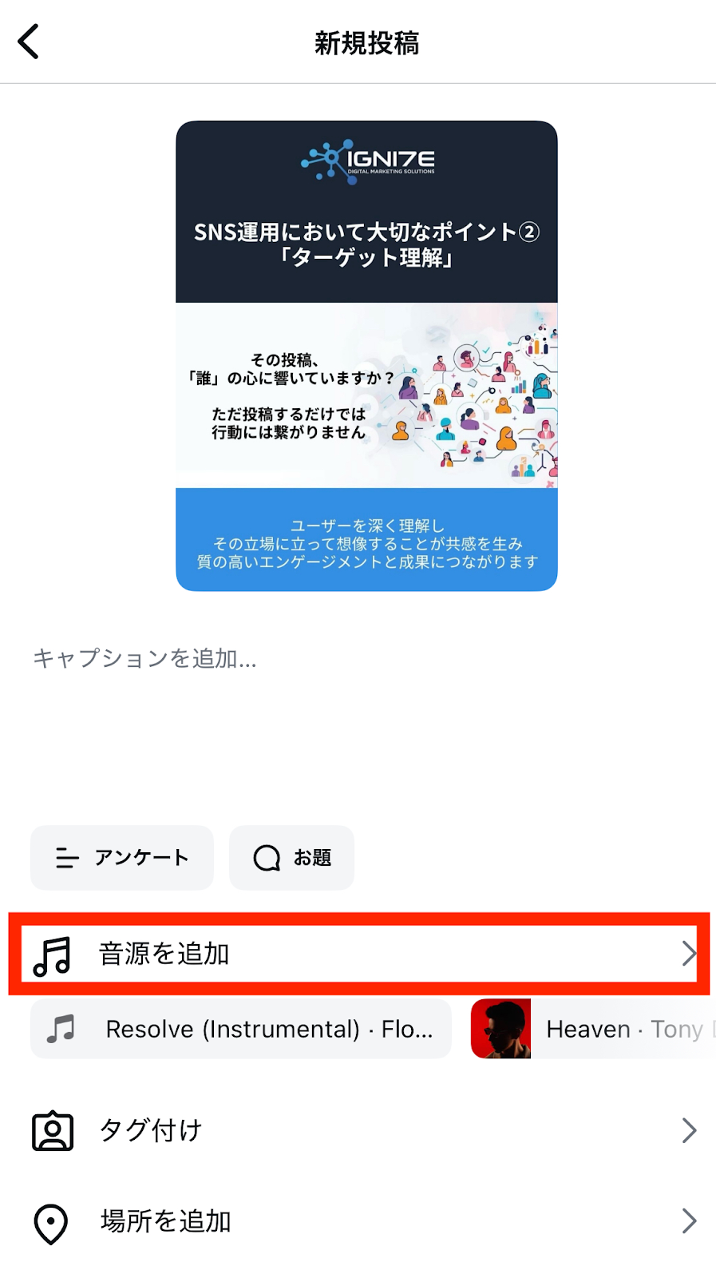This screenshot has width=716, height=1278.
Task: Open the 場所を追加 menu row
Action: (x=358, y=1221)
